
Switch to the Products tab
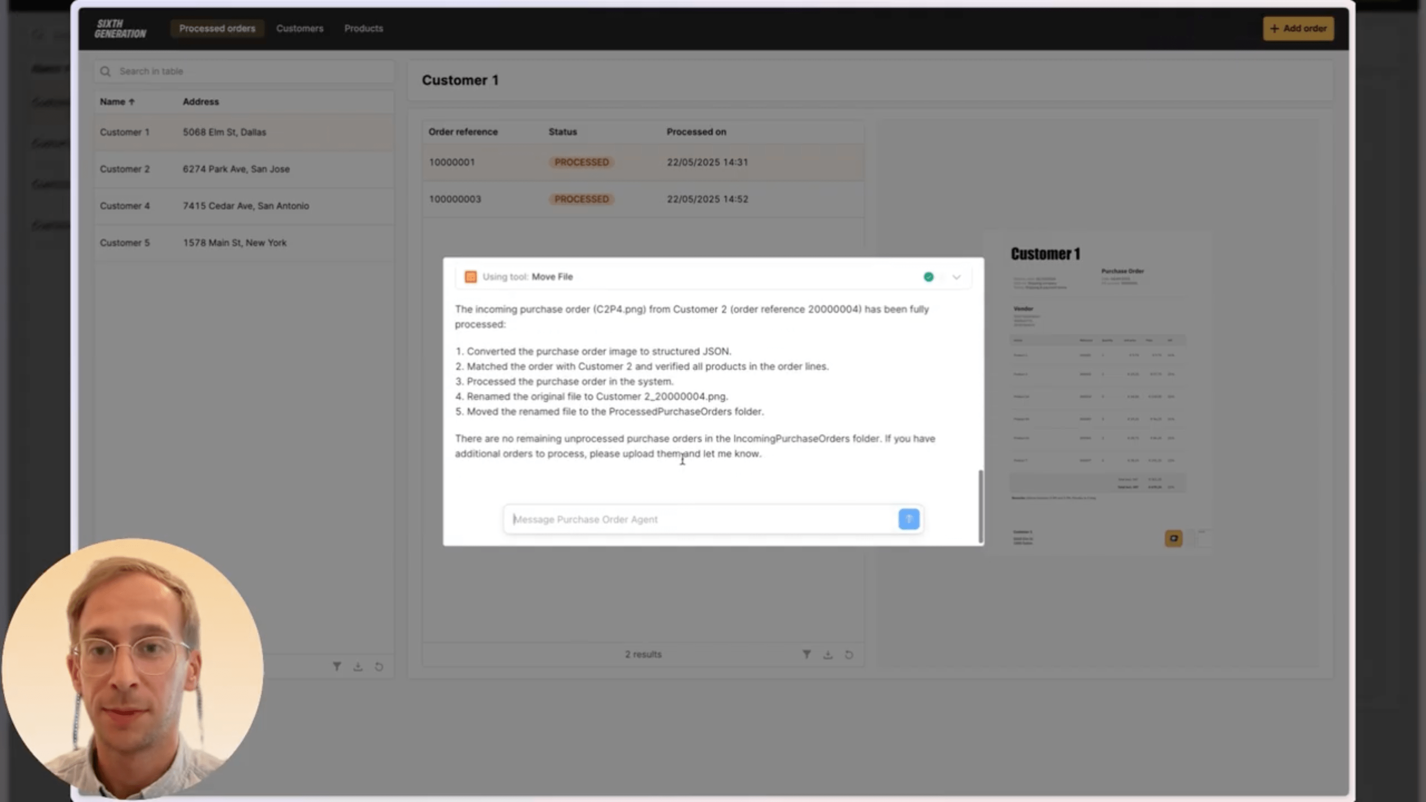click(363, 28)
